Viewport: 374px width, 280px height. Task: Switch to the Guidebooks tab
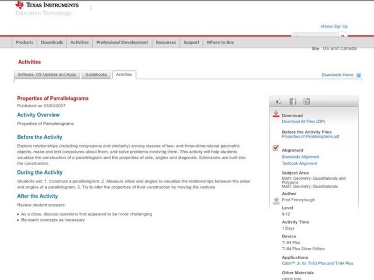coord(96,75)
